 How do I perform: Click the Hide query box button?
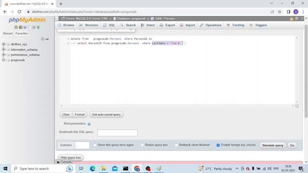tap(71, 158)
